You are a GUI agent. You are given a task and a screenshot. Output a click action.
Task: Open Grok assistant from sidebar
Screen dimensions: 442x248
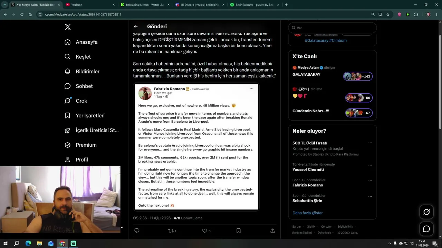click(76, 101)
